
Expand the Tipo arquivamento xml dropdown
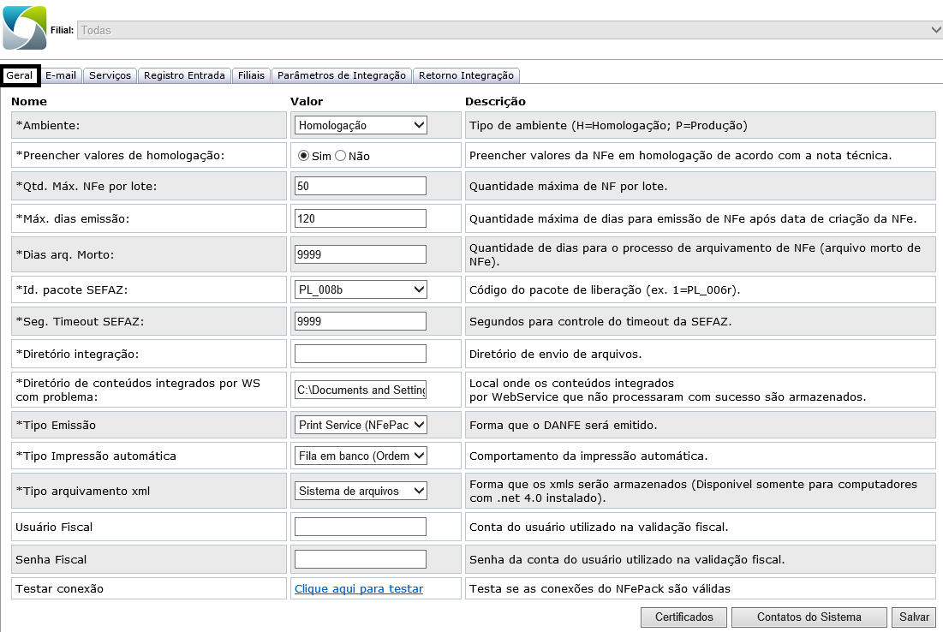pyautogui.click(x=360, y=491)
